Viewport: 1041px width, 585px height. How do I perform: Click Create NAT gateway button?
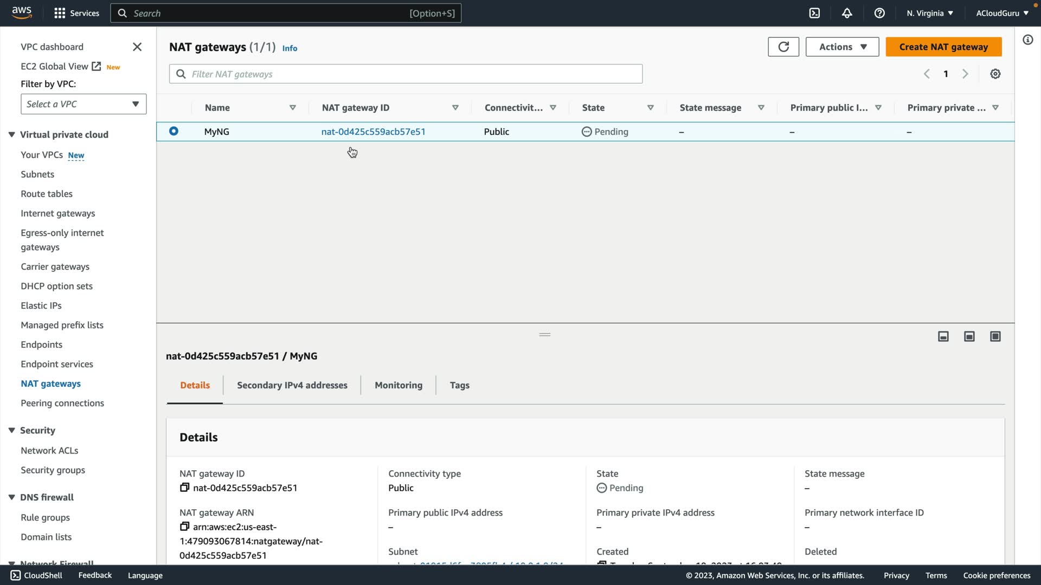[943, 47]
